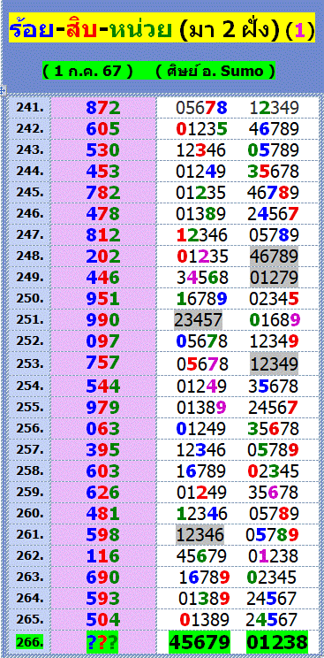Viewport: 324px width, 658px height.
Task: Click the number 116 in row 262
Action: click(103, 556)
